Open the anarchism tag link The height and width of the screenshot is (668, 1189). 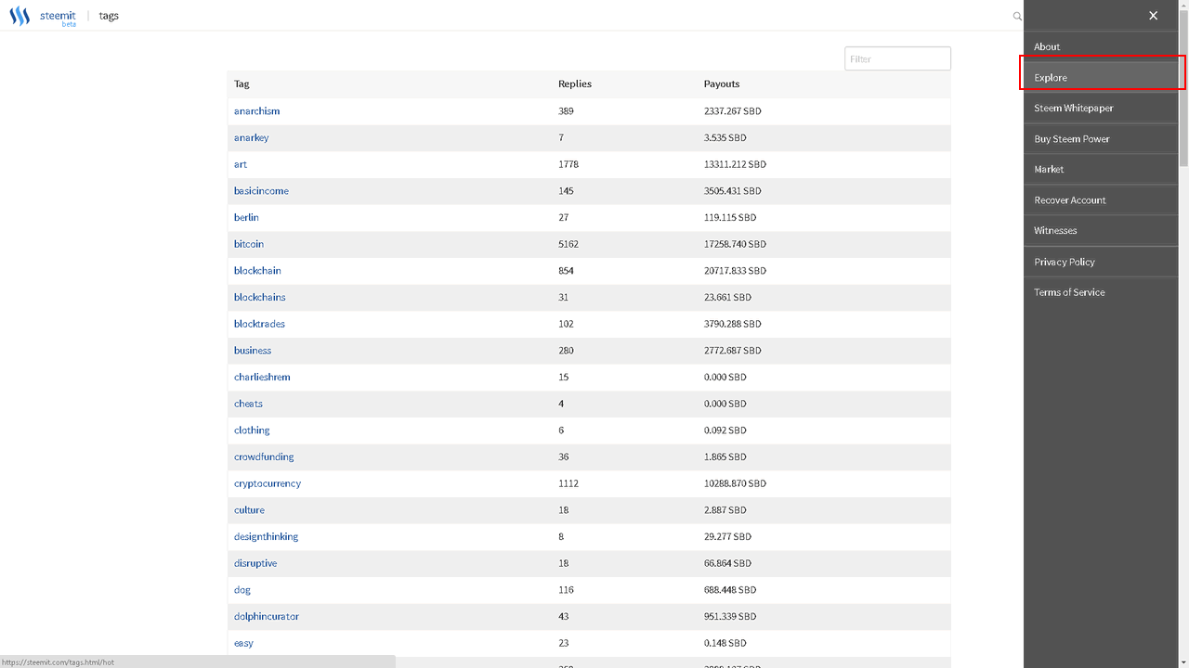coord(256,111)
